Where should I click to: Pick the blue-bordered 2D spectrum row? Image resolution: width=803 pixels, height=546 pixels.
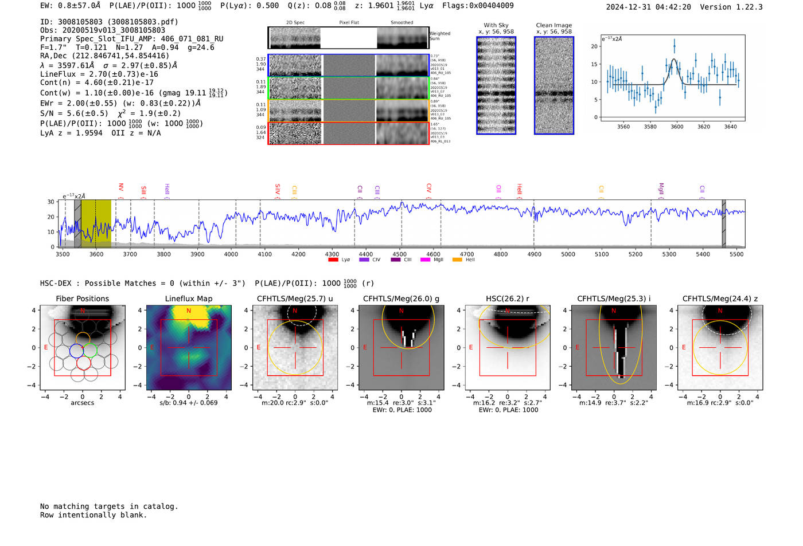pos(349,65)
